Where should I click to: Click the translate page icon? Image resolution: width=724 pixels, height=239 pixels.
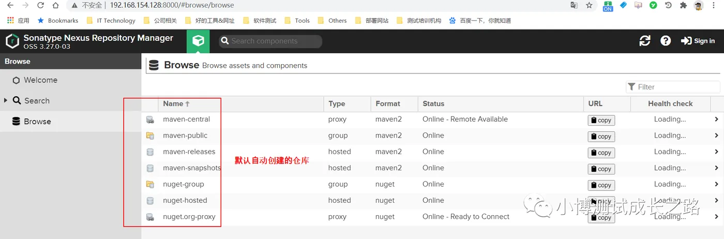click(x=574, y=5)
